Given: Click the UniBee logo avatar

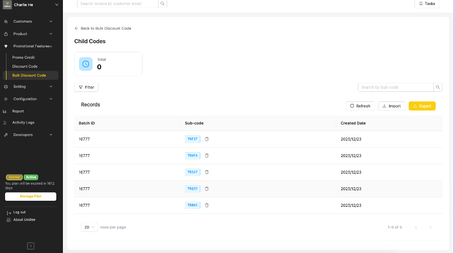Looking at the screenshot, I should (x=7, y=5).
